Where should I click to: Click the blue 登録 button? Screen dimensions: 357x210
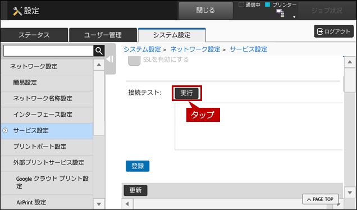click(138, 166)
